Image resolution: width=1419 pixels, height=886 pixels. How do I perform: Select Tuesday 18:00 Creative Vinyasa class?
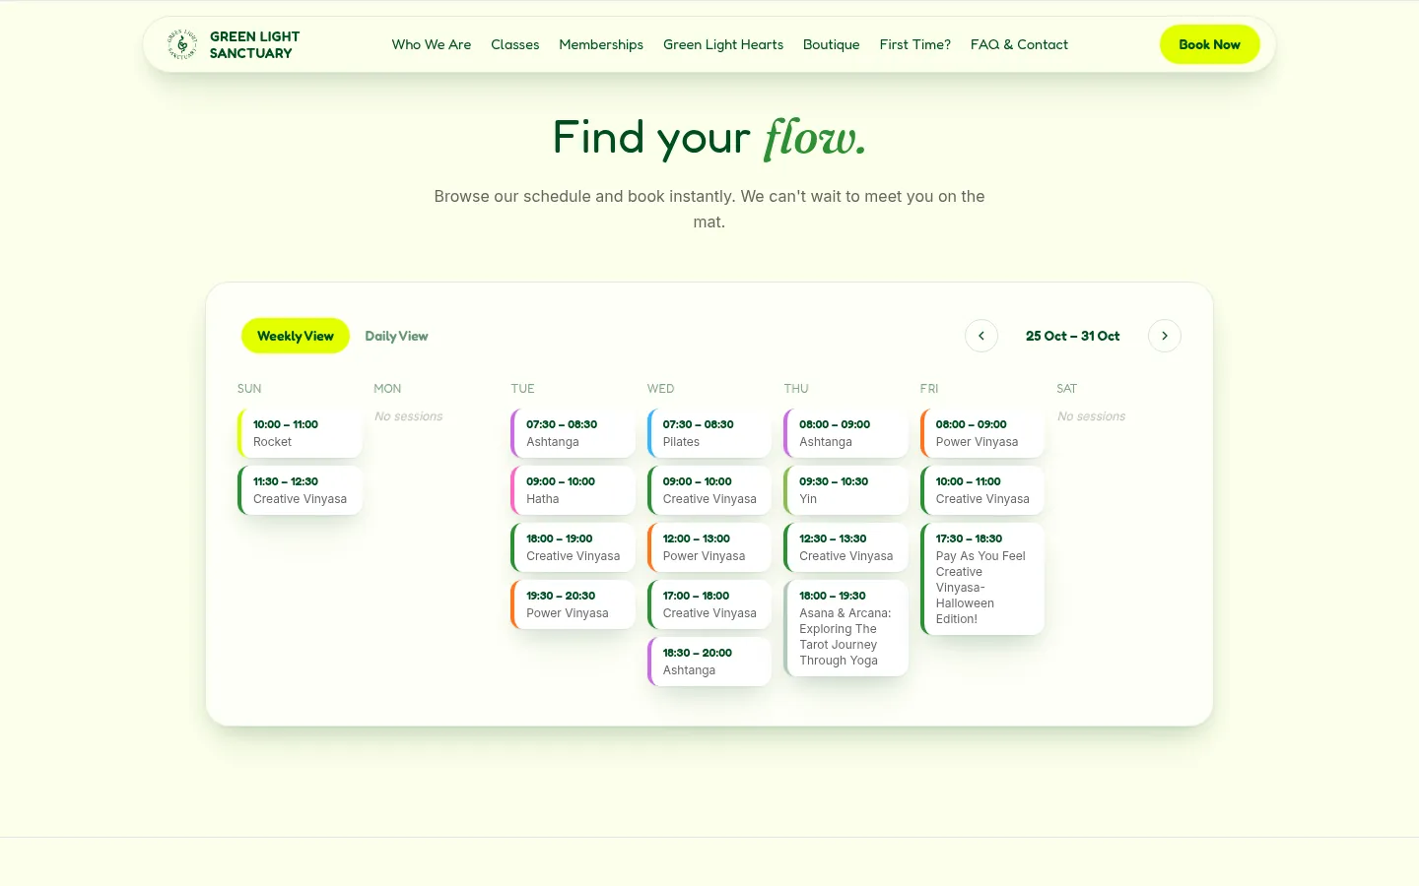coord(573,547)
